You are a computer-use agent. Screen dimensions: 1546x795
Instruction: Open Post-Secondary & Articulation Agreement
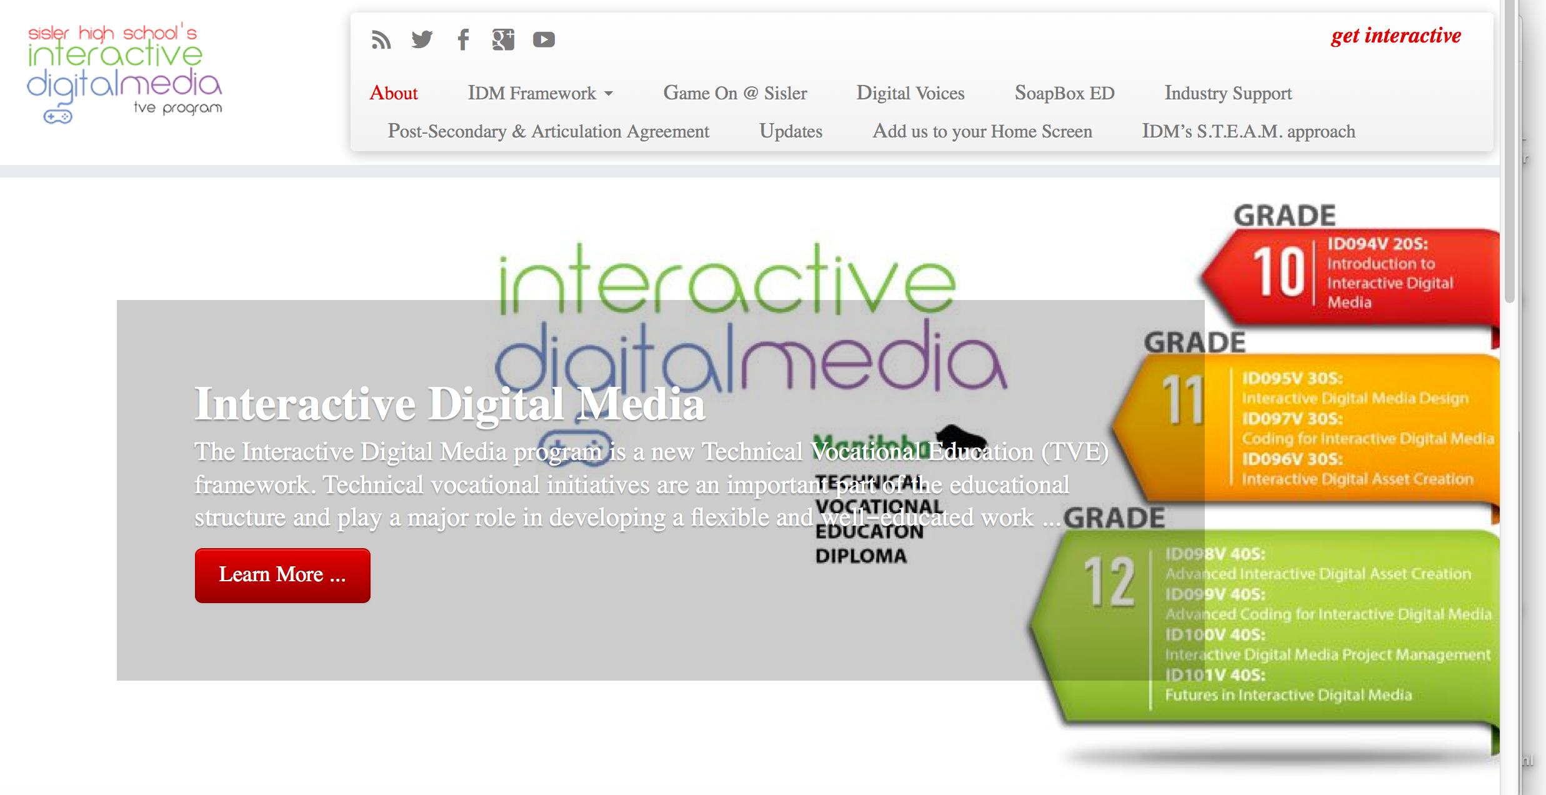click(x=548, y=131)
